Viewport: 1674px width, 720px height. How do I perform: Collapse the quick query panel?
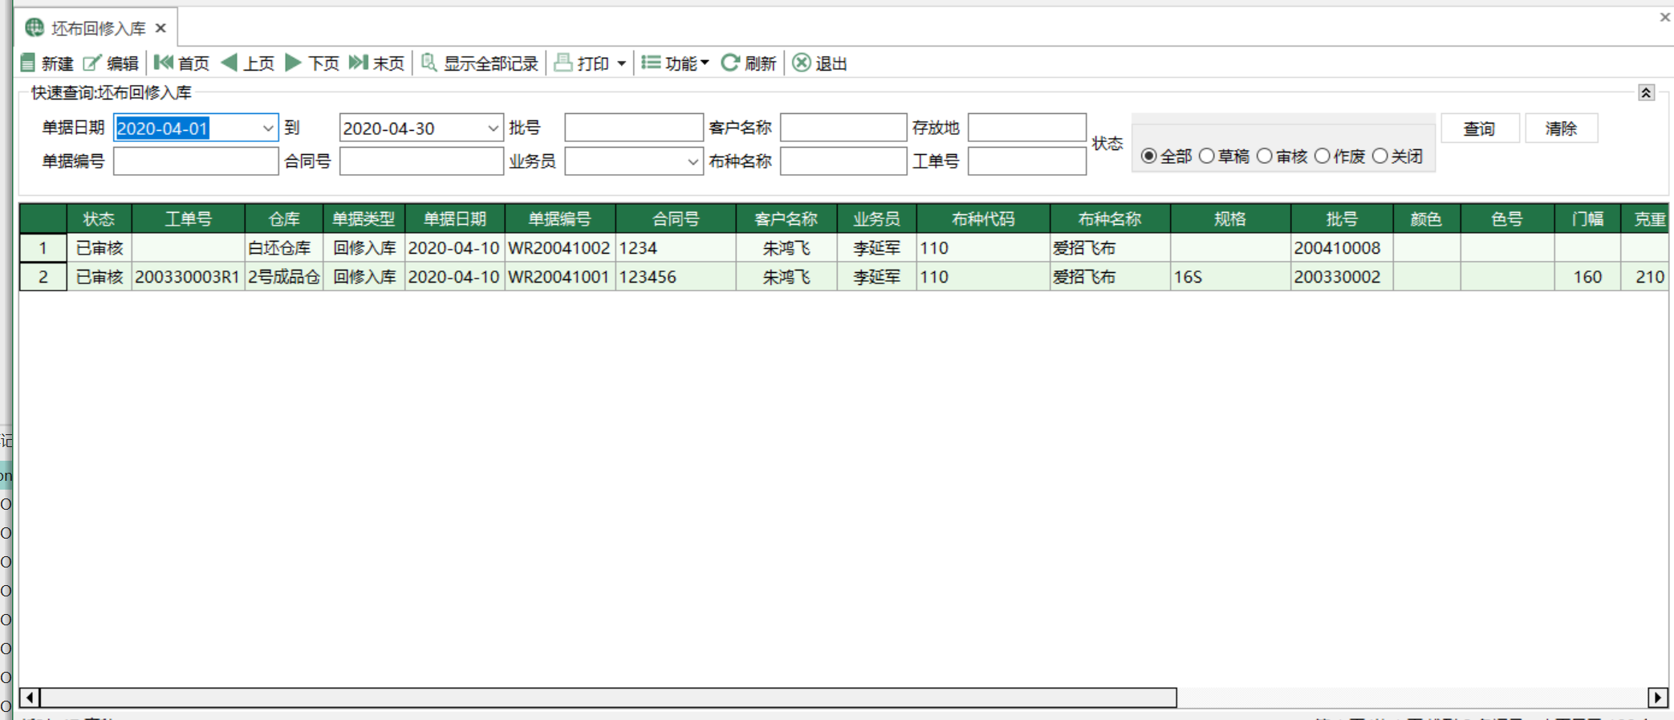tap(1646, 92)
